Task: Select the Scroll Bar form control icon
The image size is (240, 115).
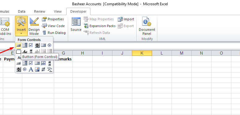Action: point(31,51)
